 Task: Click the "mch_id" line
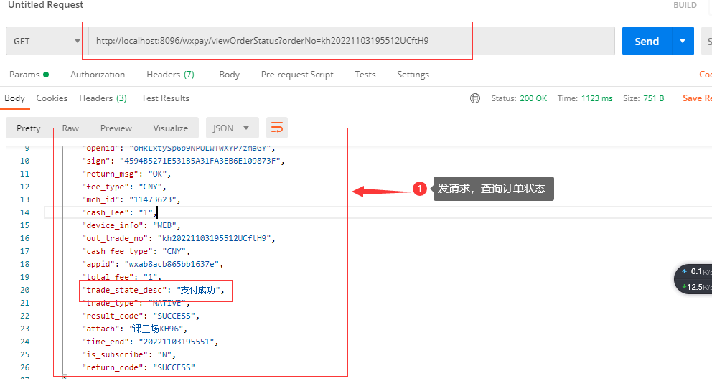click(131, 199)
